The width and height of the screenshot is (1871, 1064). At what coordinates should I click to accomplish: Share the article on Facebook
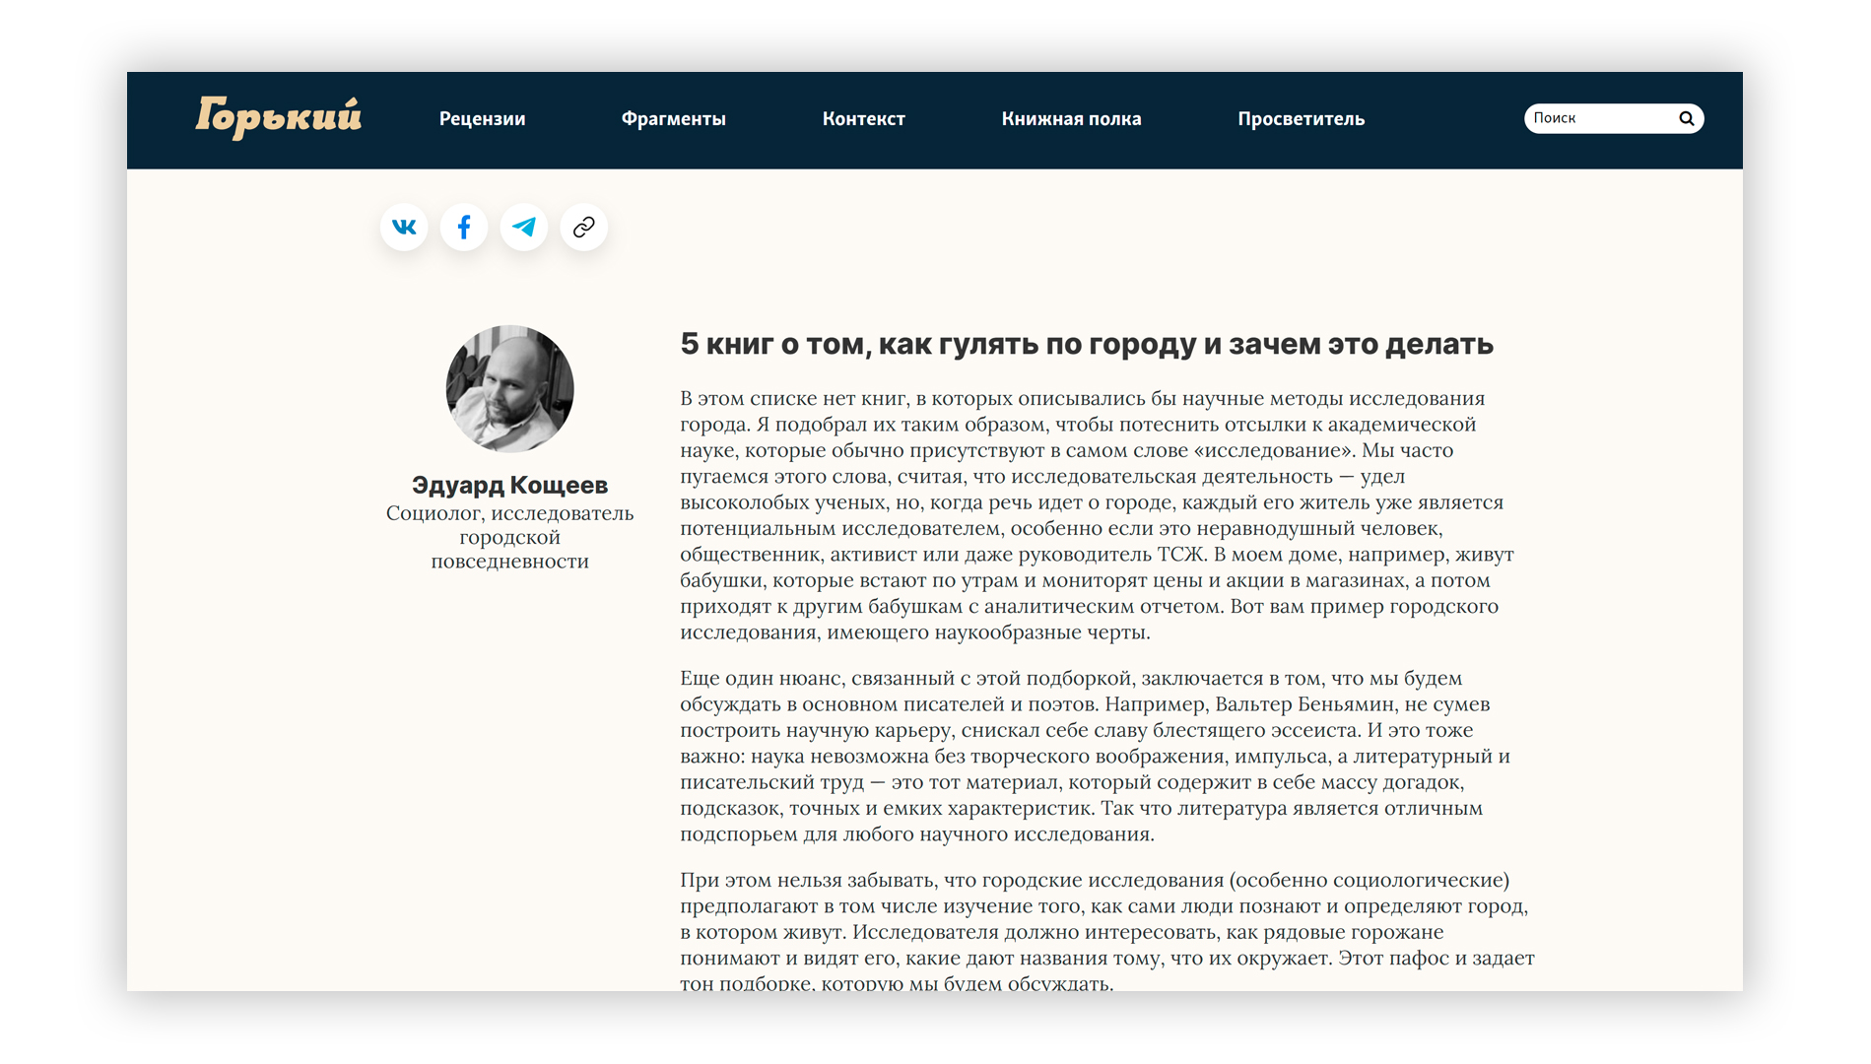464,228
